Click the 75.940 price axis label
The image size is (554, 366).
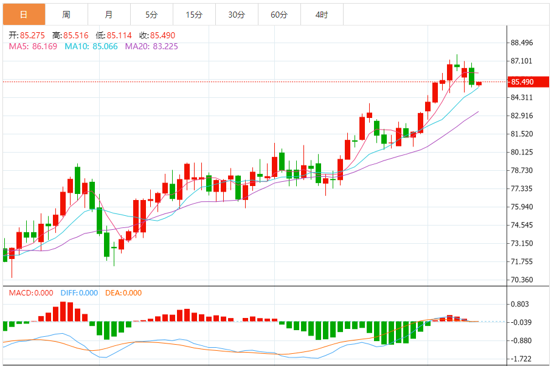[x=522, y=207]
